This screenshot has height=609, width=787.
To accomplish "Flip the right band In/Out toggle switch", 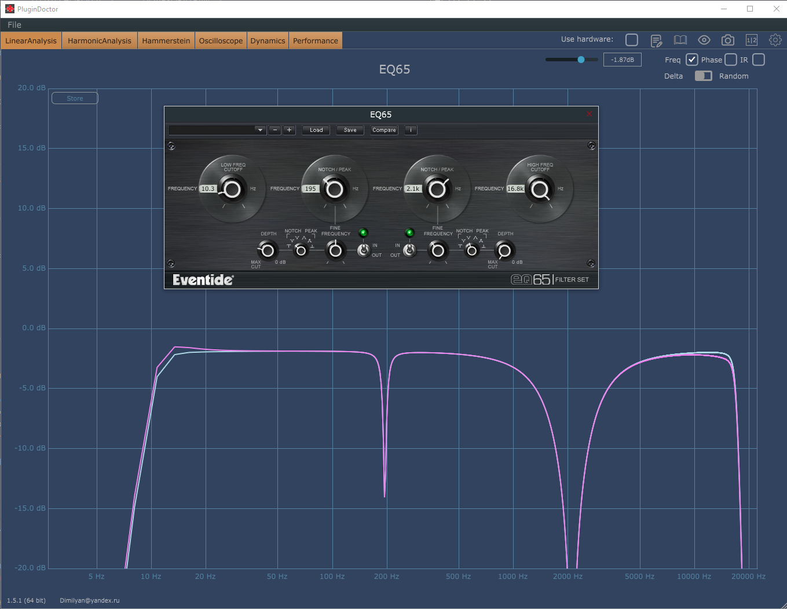I will coord(409,250).
